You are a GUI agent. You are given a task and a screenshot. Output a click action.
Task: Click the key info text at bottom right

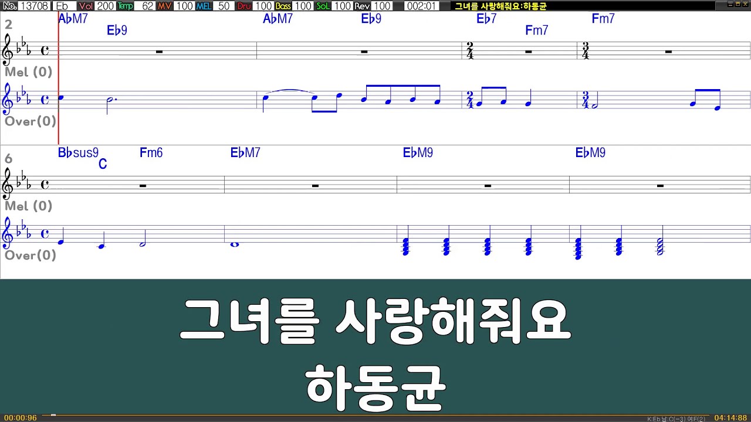pyautogui.click(x=676, y=418)
